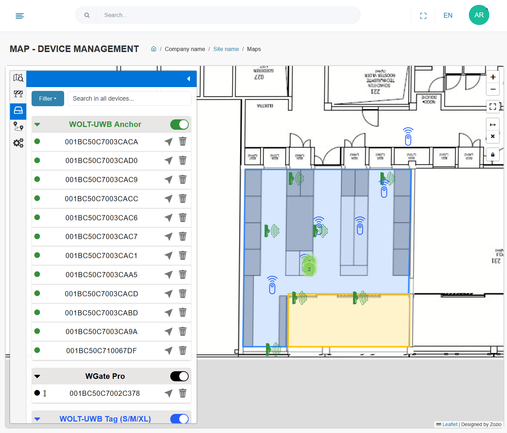This screenshot has width=507, height=433.
Task: Delete device 001BC50C7003CAD0
Action: (x=183, y=161)
